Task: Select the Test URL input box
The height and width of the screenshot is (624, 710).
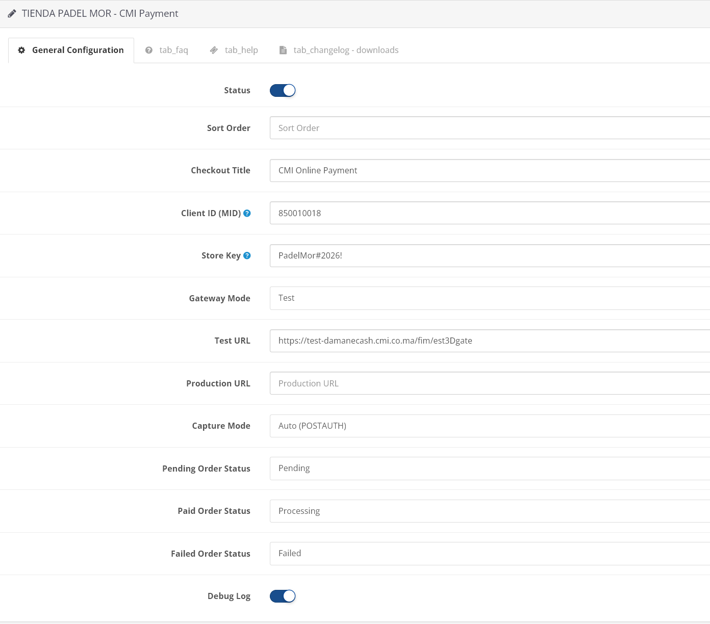Action: click(490, 341)
